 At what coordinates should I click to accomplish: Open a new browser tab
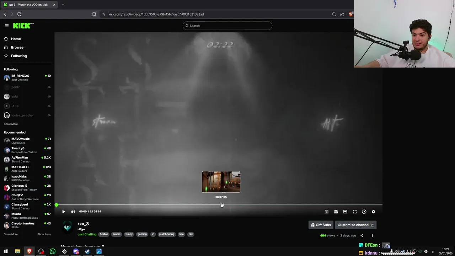63,5
